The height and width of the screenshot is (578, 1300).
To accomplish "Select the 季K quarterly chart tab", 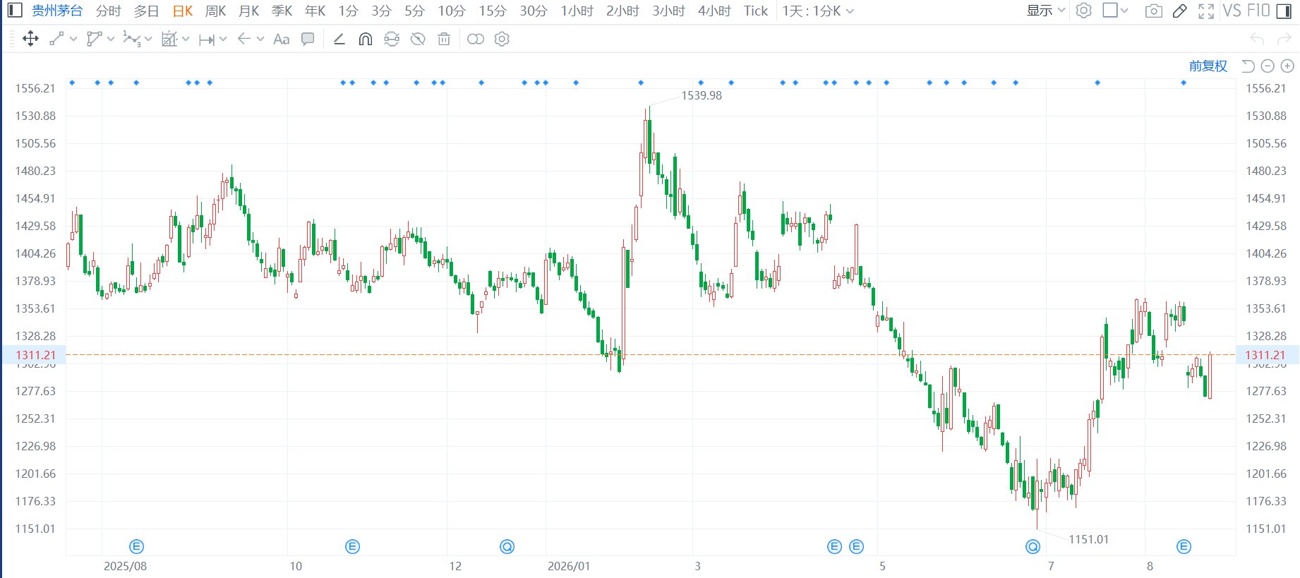I will pyautogui.click(x=282, y=11).
